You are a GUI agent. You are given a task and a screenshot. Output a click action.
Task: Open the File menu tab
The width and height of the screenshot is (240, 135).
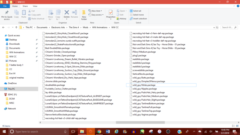click(x=5, y=6)
